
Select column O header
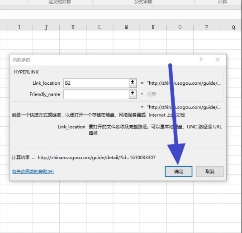point(180,27)
